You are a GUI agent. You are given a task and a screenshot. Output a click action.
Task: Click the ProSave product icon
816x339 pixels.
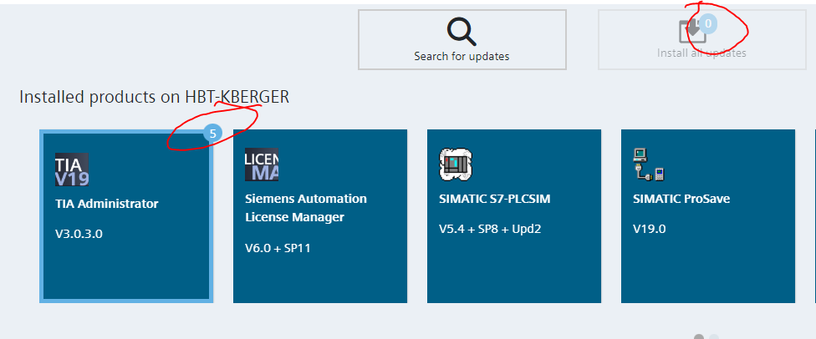click(x=649, y=165)
